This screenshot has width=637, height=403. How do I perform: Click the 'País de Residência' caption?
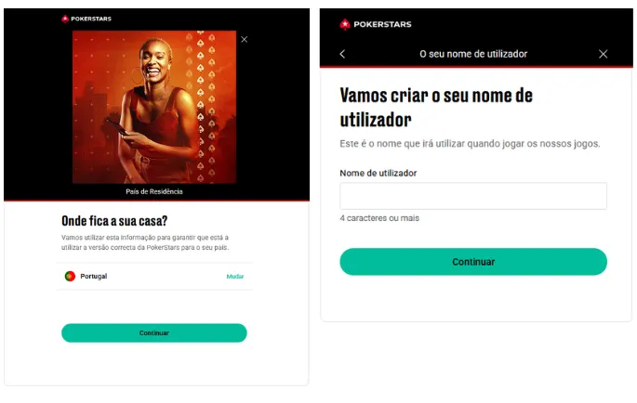[x=154, y=191]
